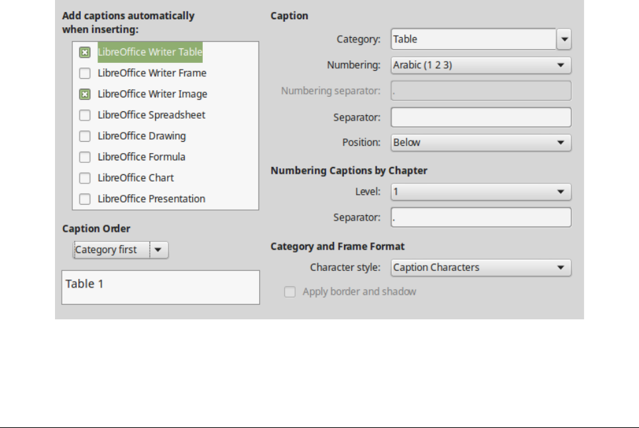Click the chapter Separator input field
639x428 pixels.
pos(481,217)
